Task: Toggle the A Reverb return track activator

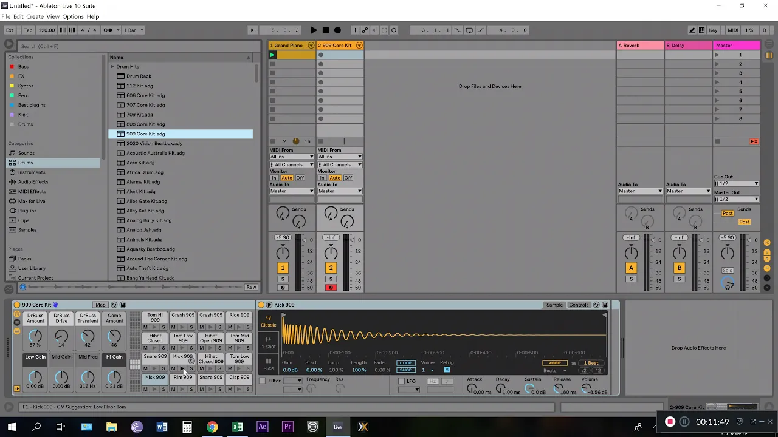Action: (631, 268)
